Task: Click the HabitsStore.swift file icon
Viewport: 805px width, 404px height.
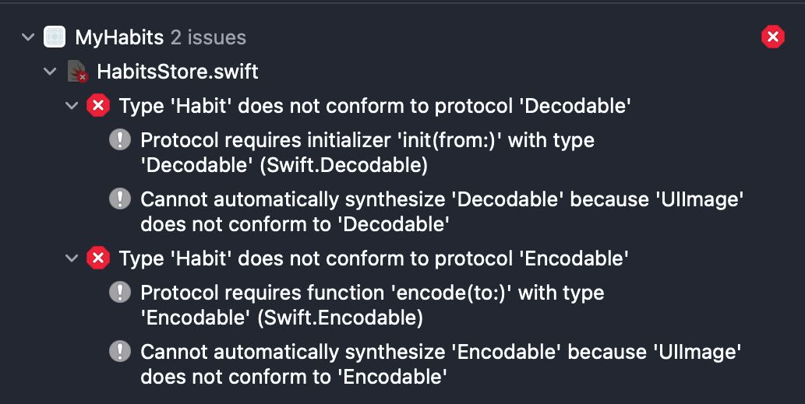Action: 77,72
